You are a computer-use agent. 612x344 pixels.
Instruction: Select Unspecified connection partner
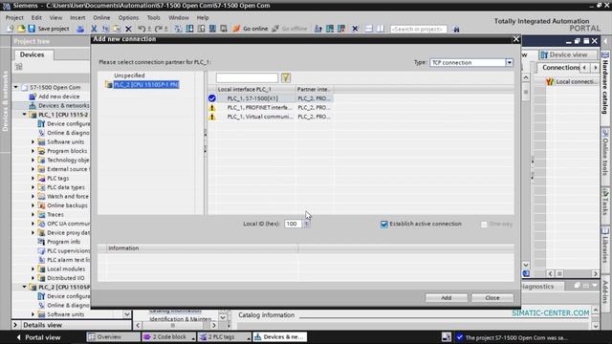pyautogui.click(x=129, y=75)
